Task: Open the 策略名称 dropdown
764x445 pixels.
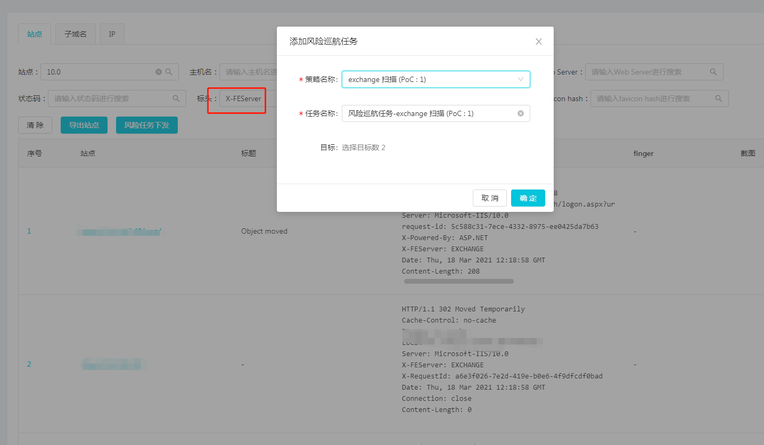Action: point(436,79)
